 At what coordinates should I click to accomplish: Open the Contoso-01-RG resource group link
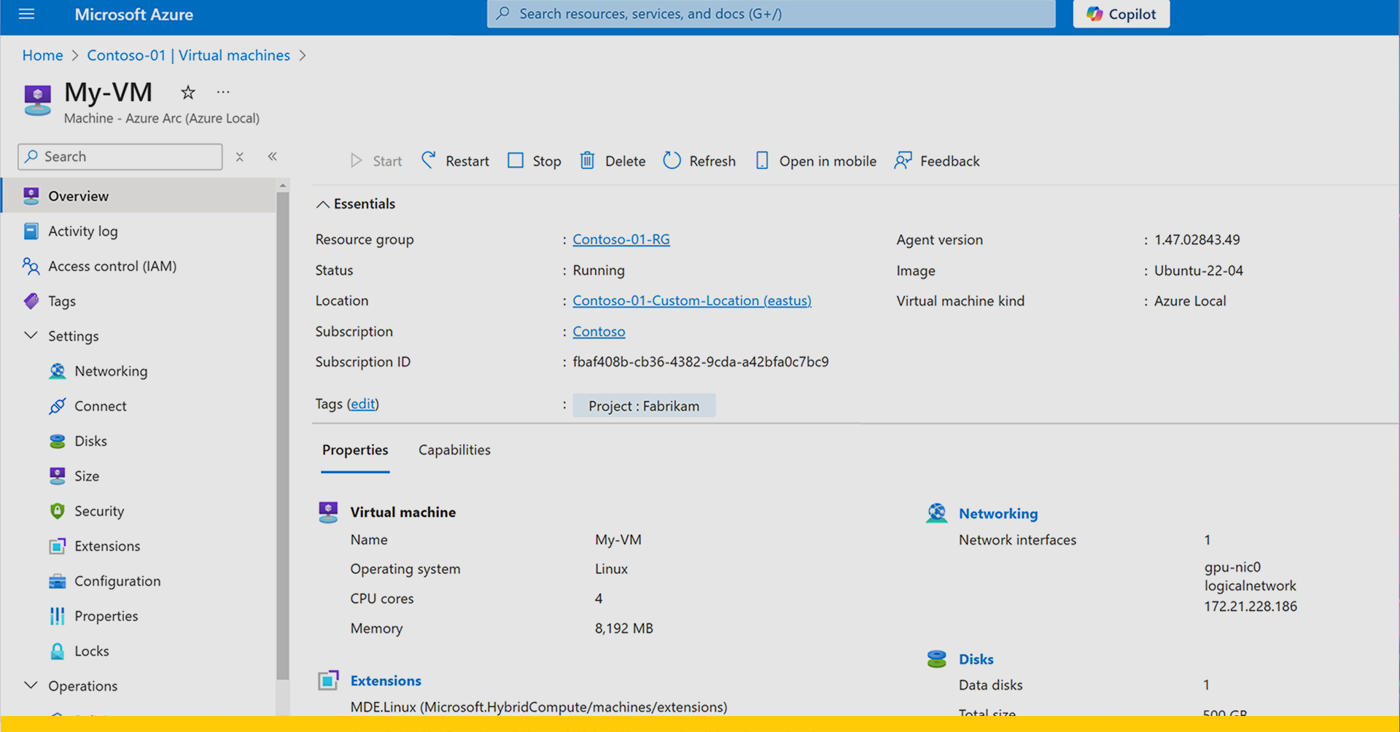click(x=621, y=239)
